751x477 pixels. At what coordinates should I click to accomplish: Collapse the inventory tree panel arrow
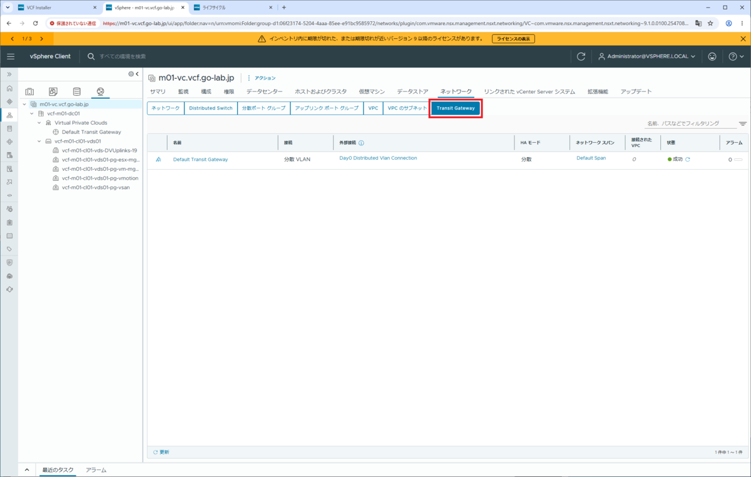(137, 74)
